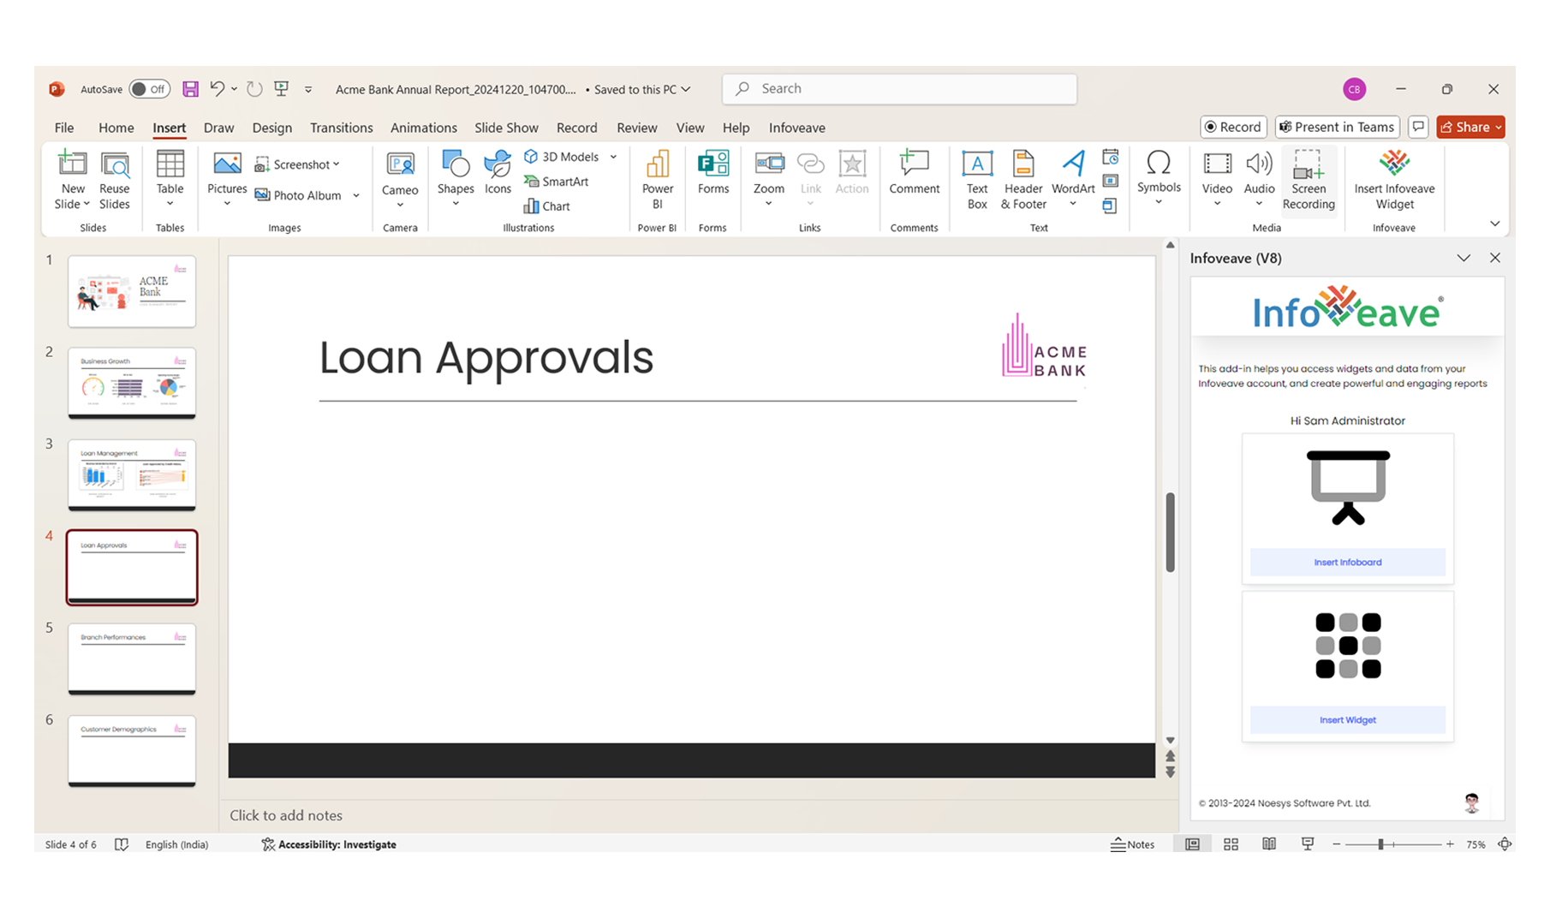Insert a Chart from Illustrations group
Image resolution: width=1550 pixels, height=918 pixels.
(546, 206)
